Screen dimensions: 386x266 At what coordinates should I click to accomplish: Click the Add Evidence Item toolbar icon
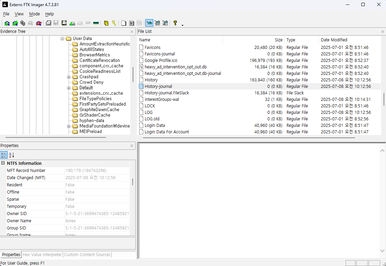click(7, 23)
